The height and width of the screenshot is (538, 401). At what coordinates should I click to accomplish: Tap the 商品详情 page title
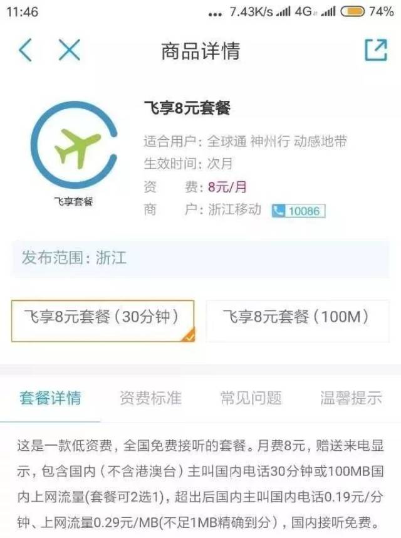coord(200,51)
